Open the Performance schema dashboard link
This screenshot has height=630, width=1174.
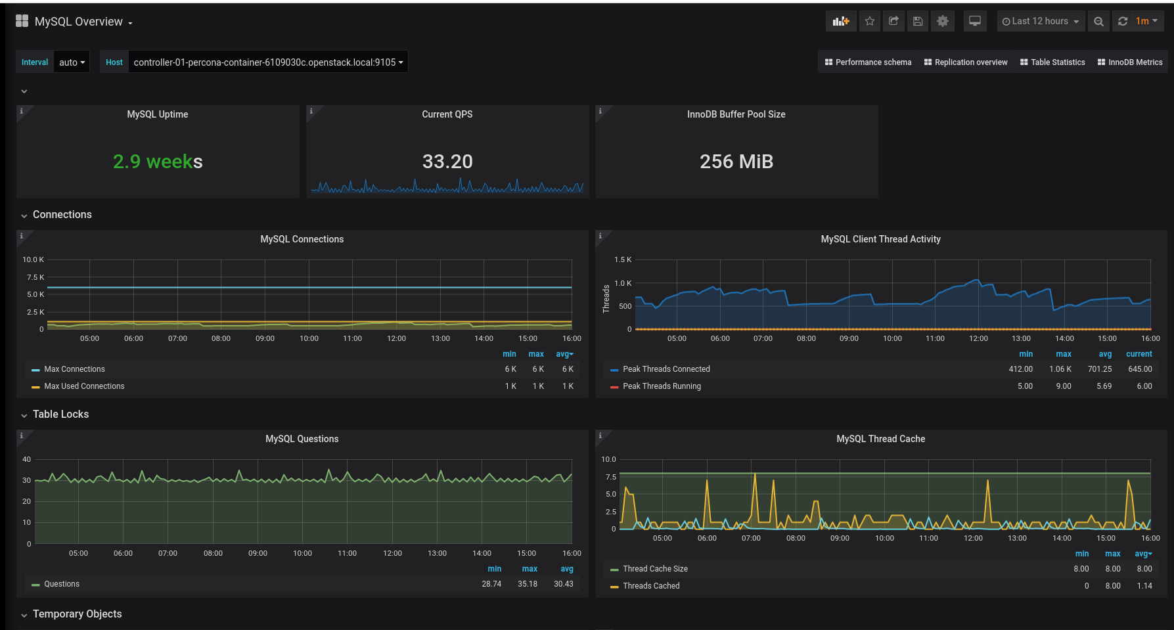click(x=868, y=62)
